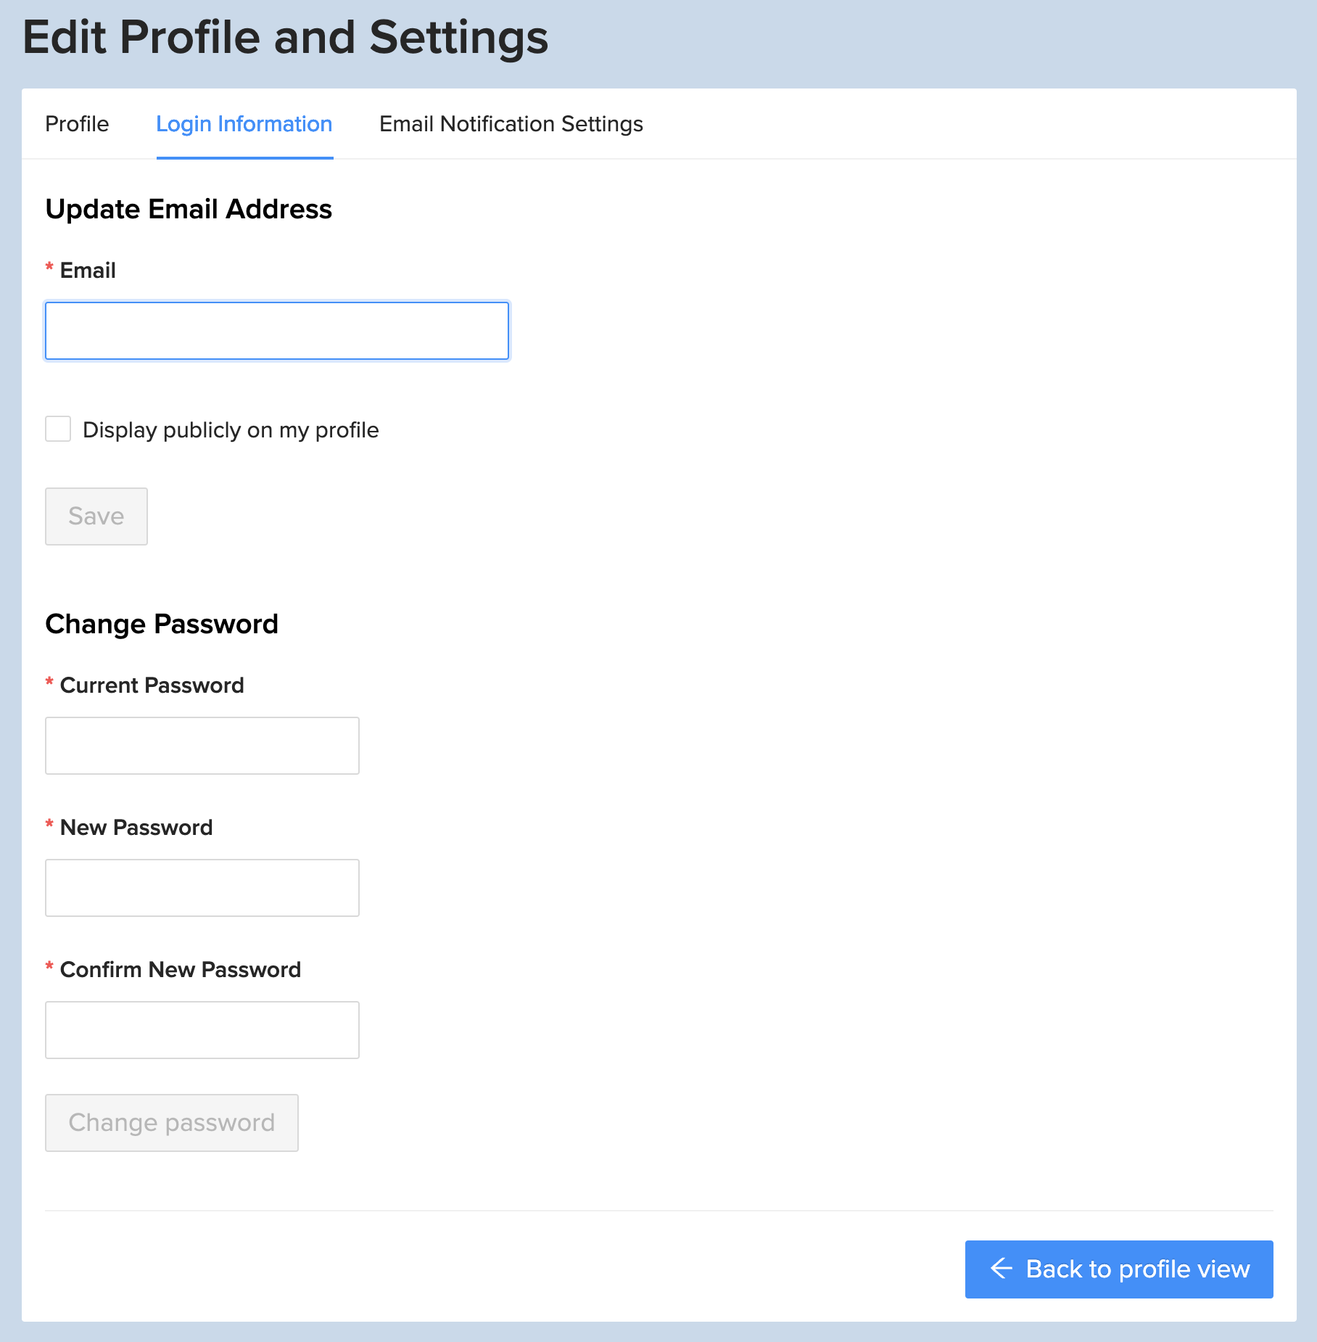The image size is (1317, 1342).
Task: Click the Save button under the email field
Action: coord(96,516)
